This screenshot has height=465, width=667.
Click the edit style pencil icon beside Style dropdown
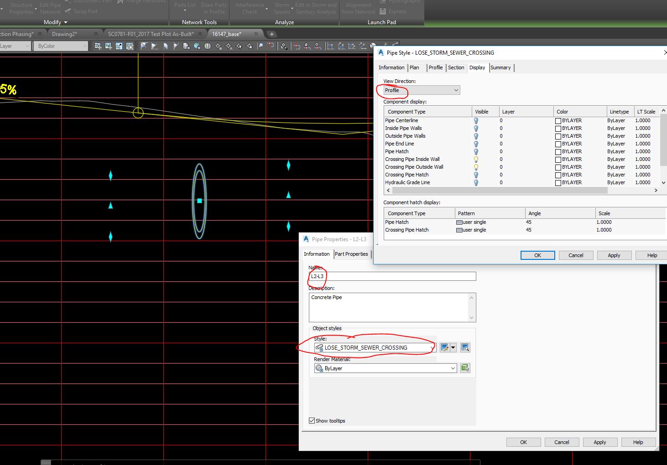point(445,347)
